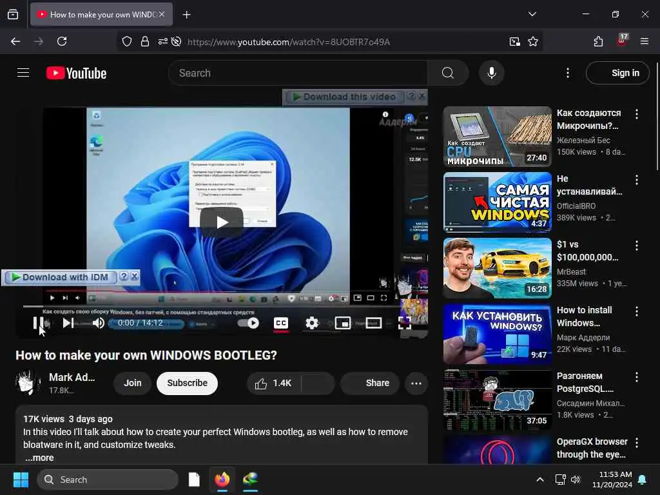Close the Download with IDM panel

[x=134, y=277]
